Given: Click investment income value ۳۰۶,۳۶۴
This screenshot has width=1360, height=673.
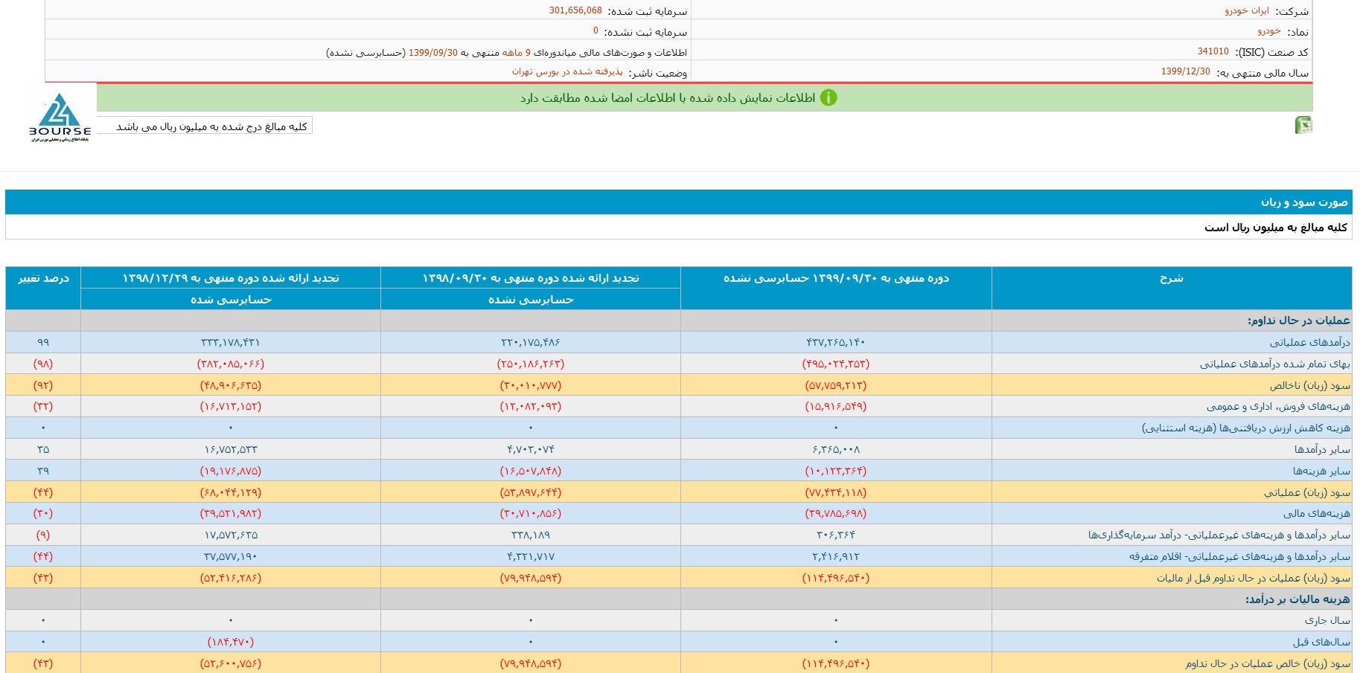Looking at the screenshot, I should [x=836, y=535].
